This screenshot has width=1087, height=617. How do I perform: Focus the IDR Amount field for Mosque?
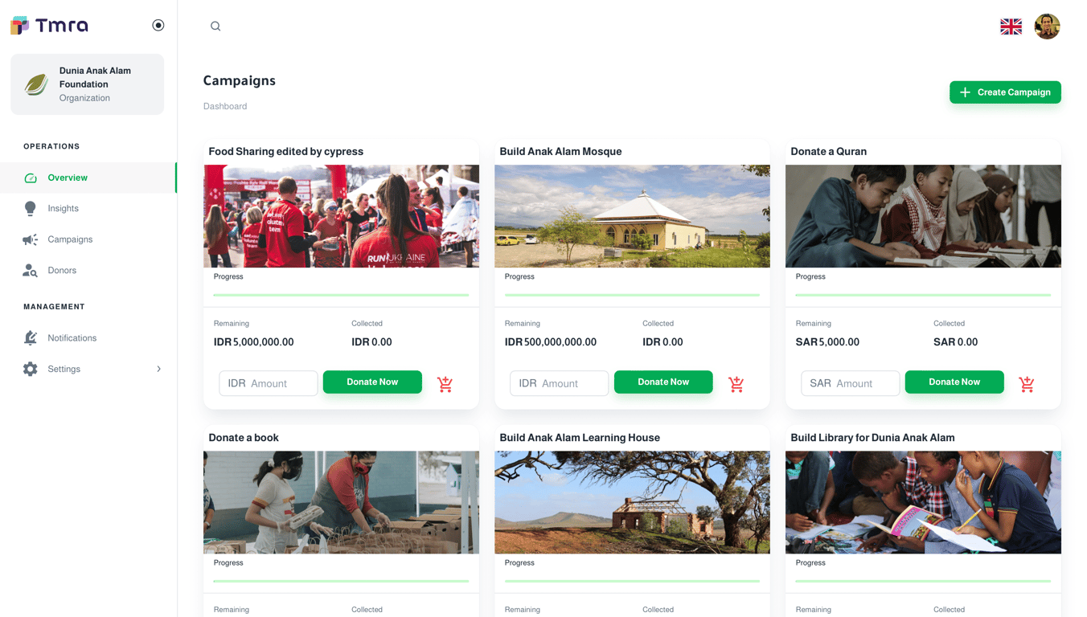pos(559,383)
